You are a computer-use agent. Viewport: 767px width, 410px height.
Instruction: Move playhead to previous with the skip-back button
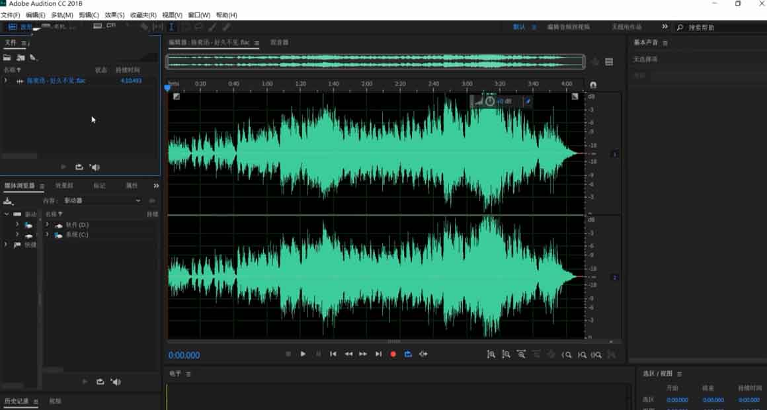point(333,354)
